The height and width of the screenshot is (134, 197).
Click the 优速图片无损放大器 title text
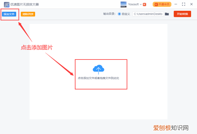pos(25,5)
